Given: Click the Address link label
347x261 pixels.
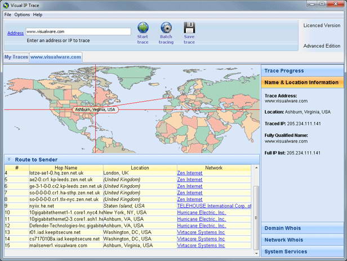Looking at the screenshot, I should tap(15, 33).
